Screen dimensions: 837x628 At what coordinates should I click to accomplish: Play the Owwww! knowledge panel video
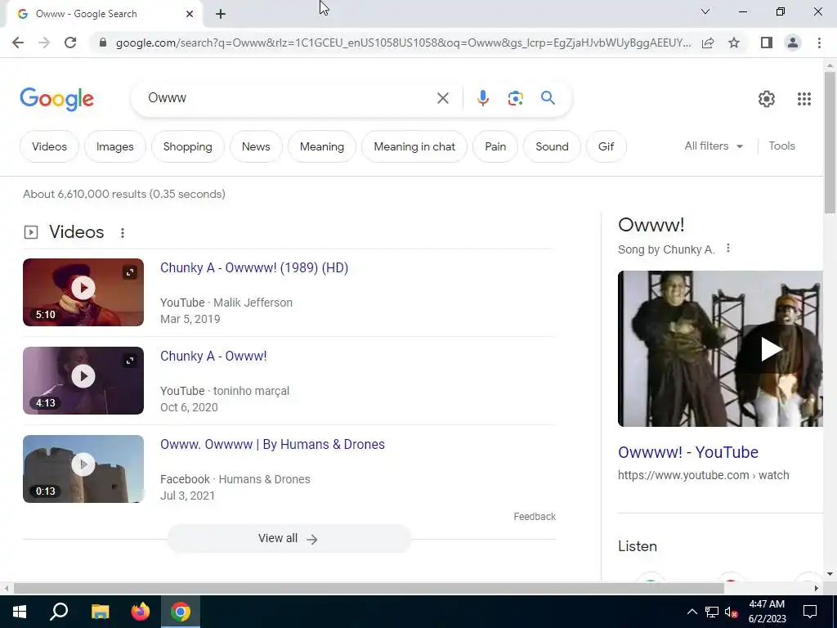coord(771,349)
